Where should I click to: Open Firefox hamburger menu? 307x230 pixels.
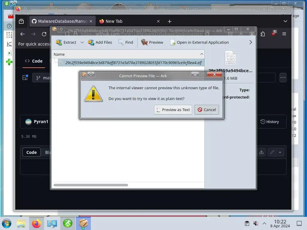(x=284, y=34)
